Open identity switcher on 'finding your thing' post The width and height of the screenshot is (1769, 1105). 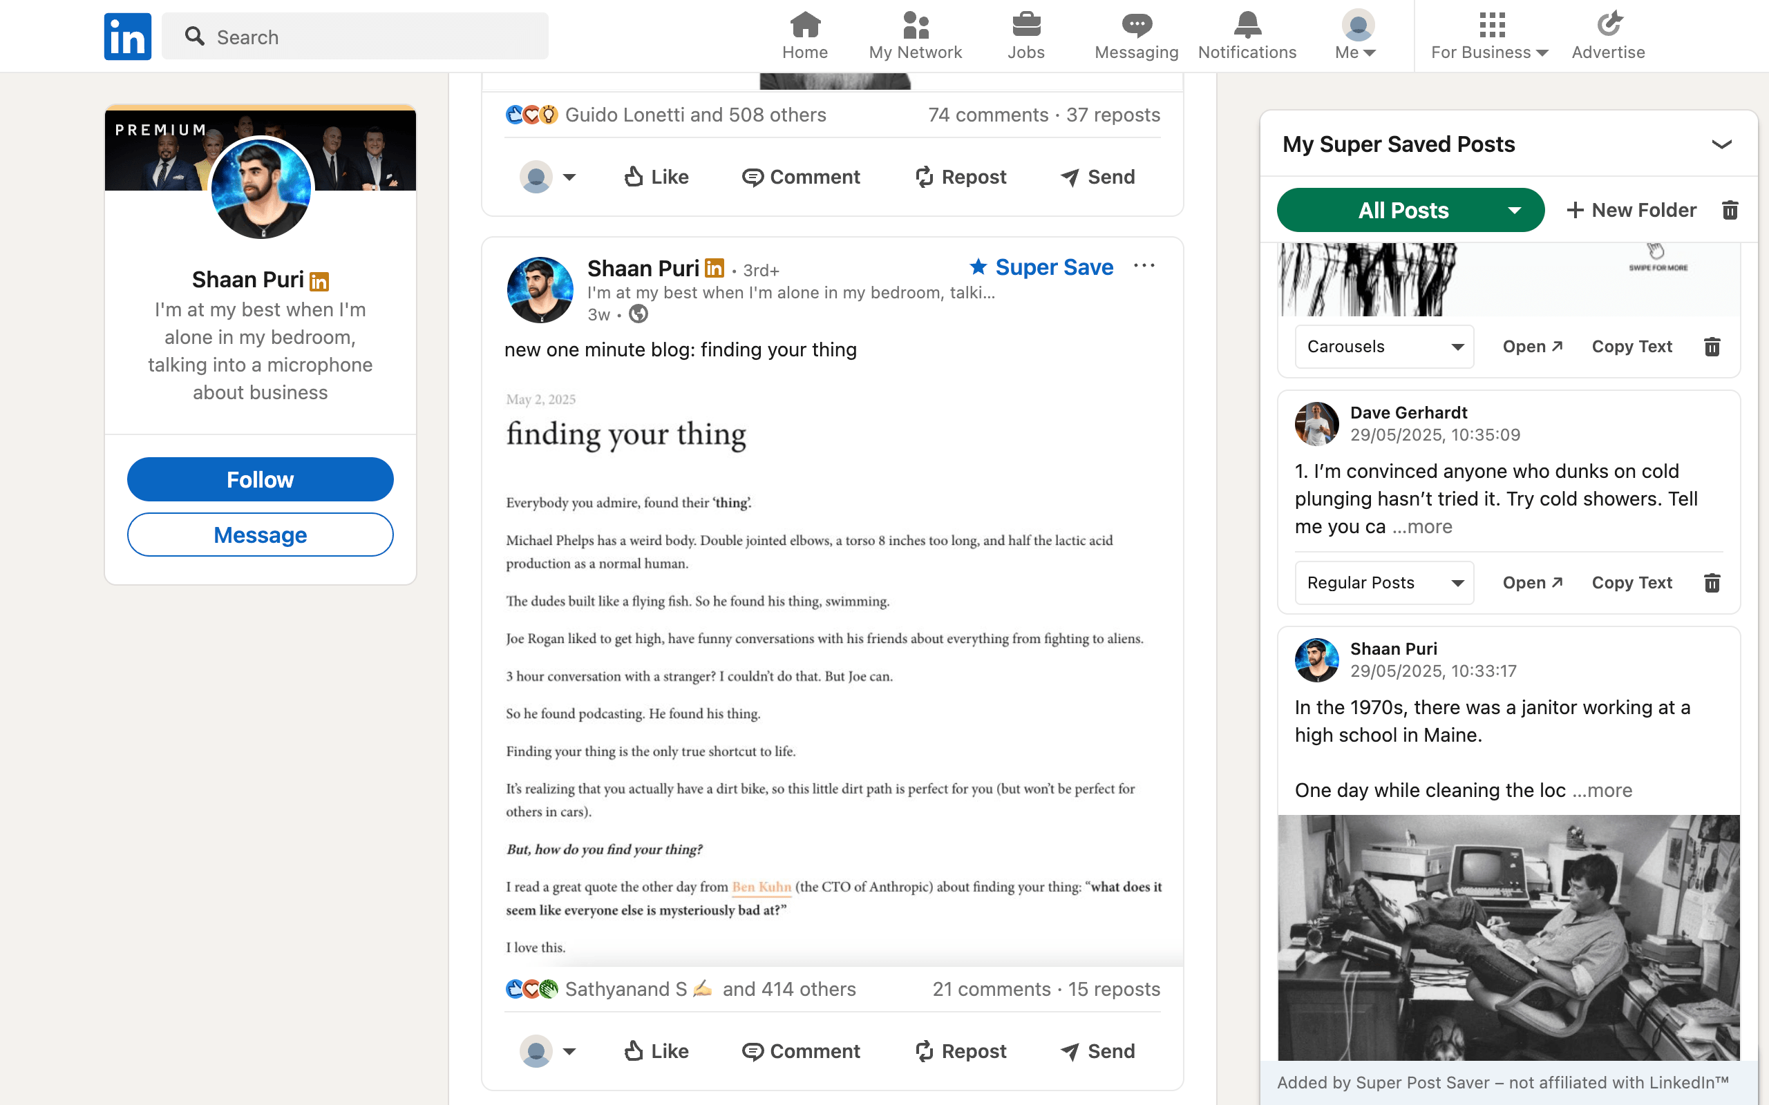548,1051
